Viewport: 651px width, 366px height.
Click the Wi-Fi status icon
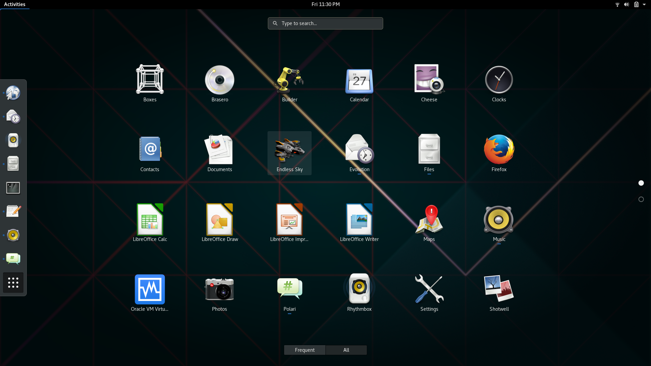pos(617,4)
